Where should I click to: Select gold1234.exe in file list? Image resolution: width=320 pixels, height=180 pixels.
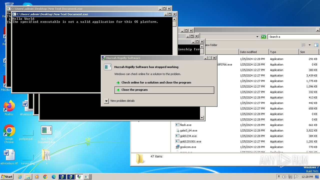[x=188, y=136]
